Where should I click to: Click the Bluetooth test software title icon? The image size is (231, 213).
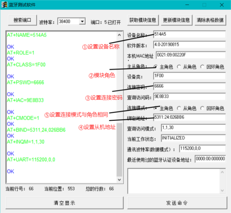(4, 5)
